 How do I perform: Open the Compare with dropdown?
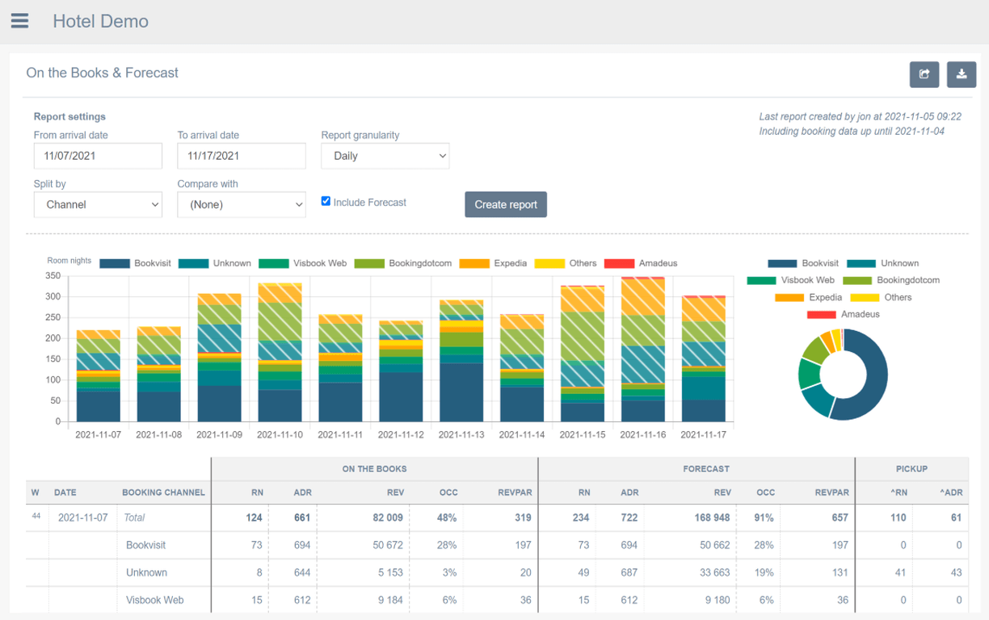[242, 205]
